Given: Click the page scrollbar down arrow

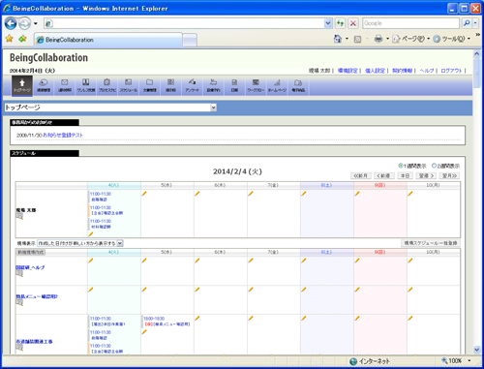Looking at the screenshot, I should pos(477,350).
